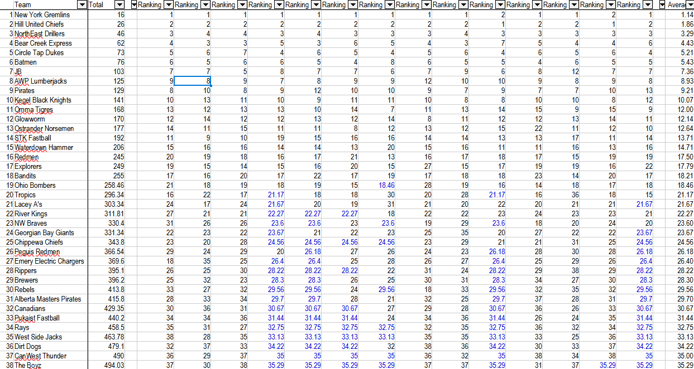This screenshot has width=694, height=369.
Task: Select the Kegel Black Knights cell
Action: click(42, 100)
